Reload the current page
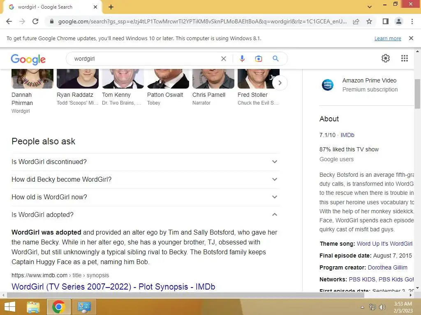 tap(35, 21)
